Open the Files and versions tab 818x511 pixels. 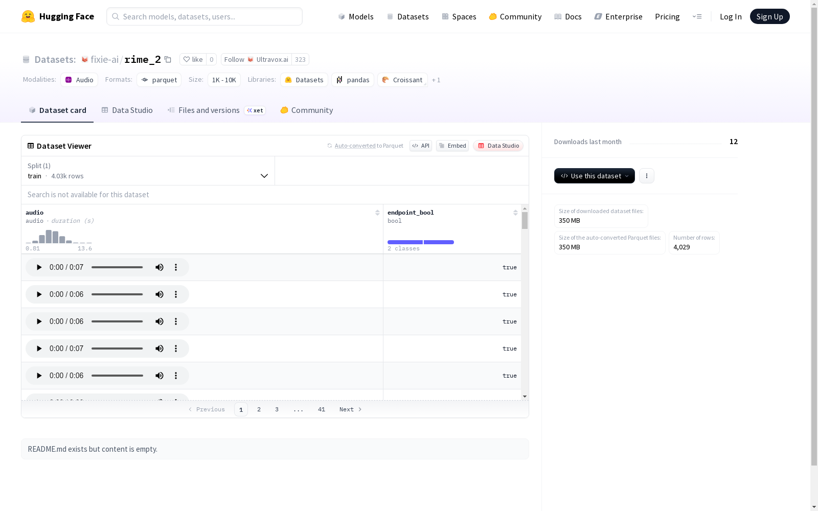point(216,110)
